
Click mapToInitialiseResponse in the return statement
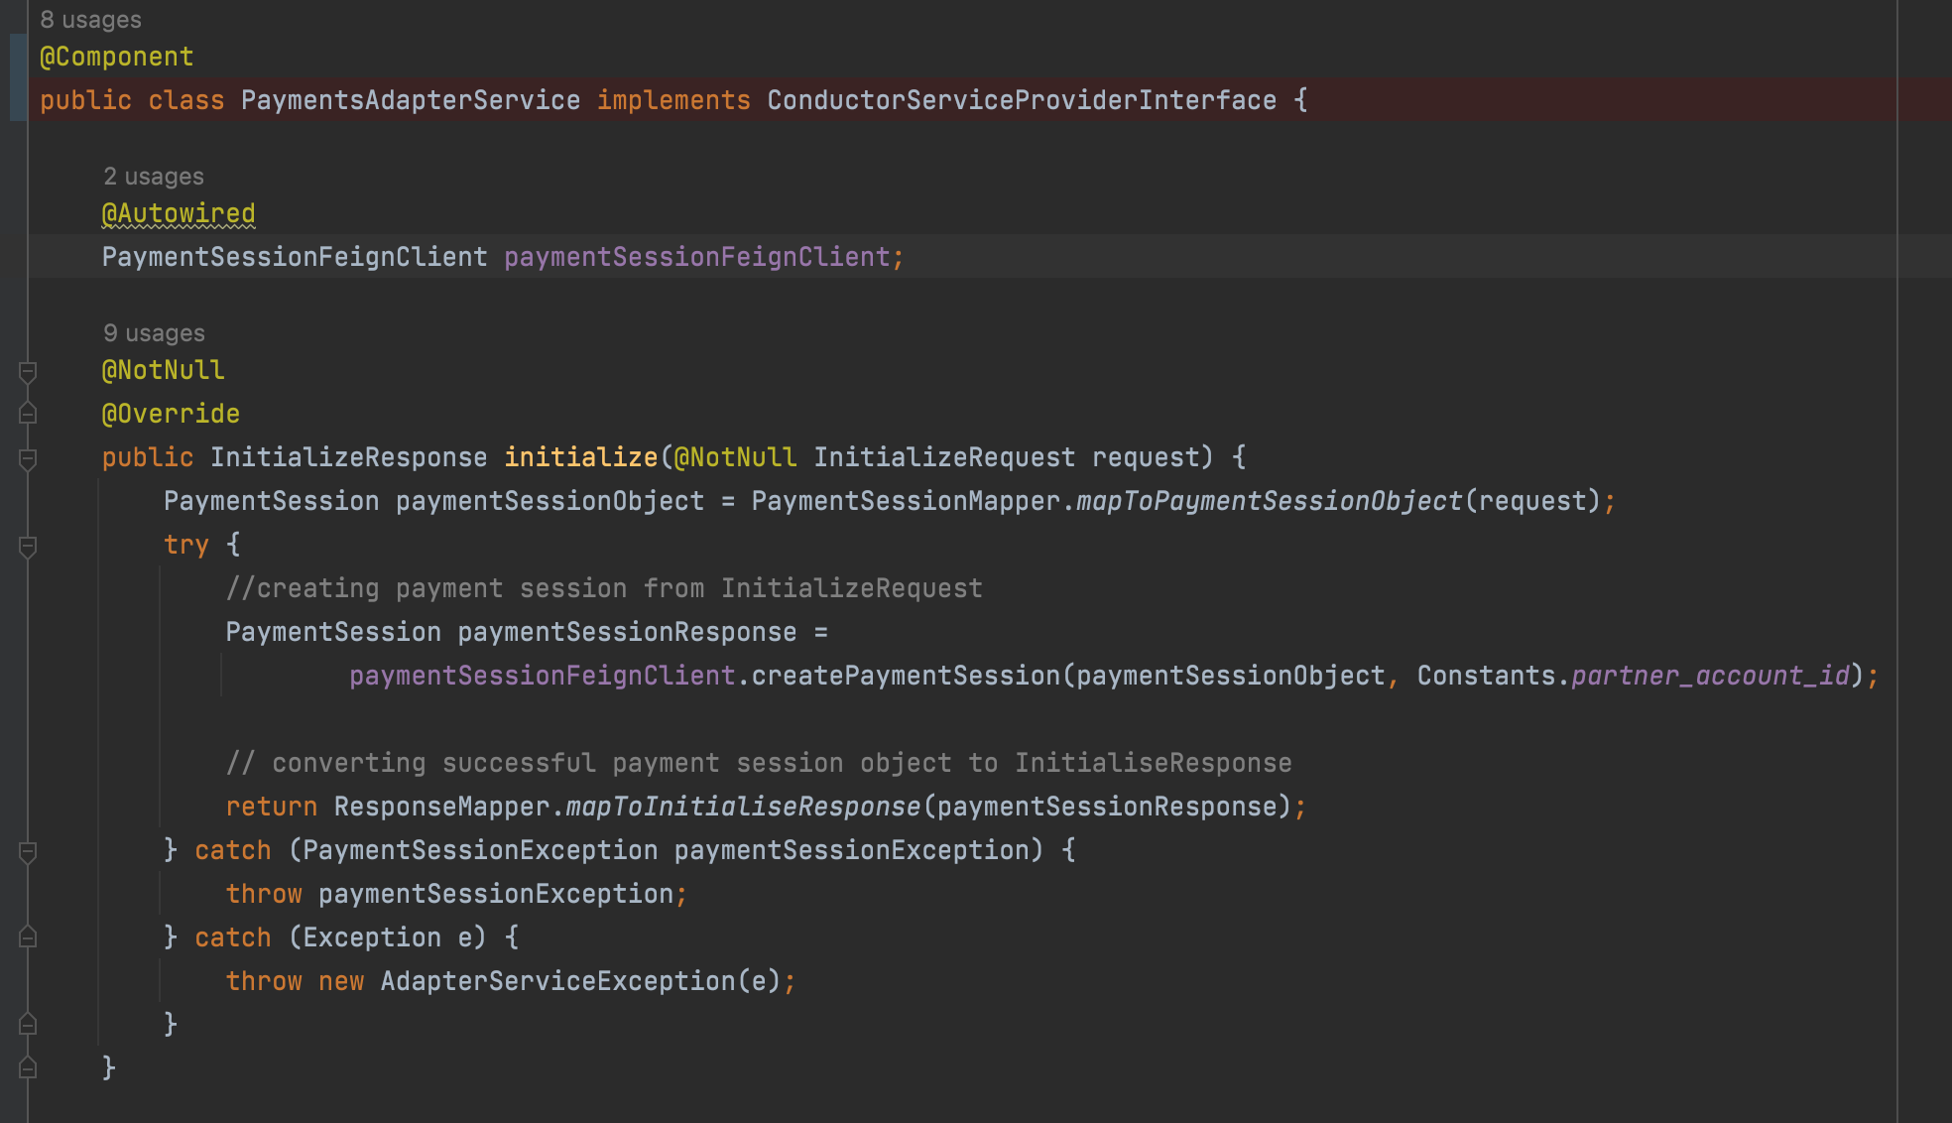coord(743,807)
